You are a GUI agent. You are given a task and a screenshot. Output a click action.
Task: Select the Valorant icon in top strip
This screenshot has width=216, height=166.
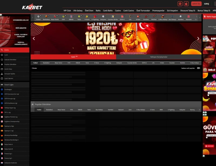[x=188, y=16]
